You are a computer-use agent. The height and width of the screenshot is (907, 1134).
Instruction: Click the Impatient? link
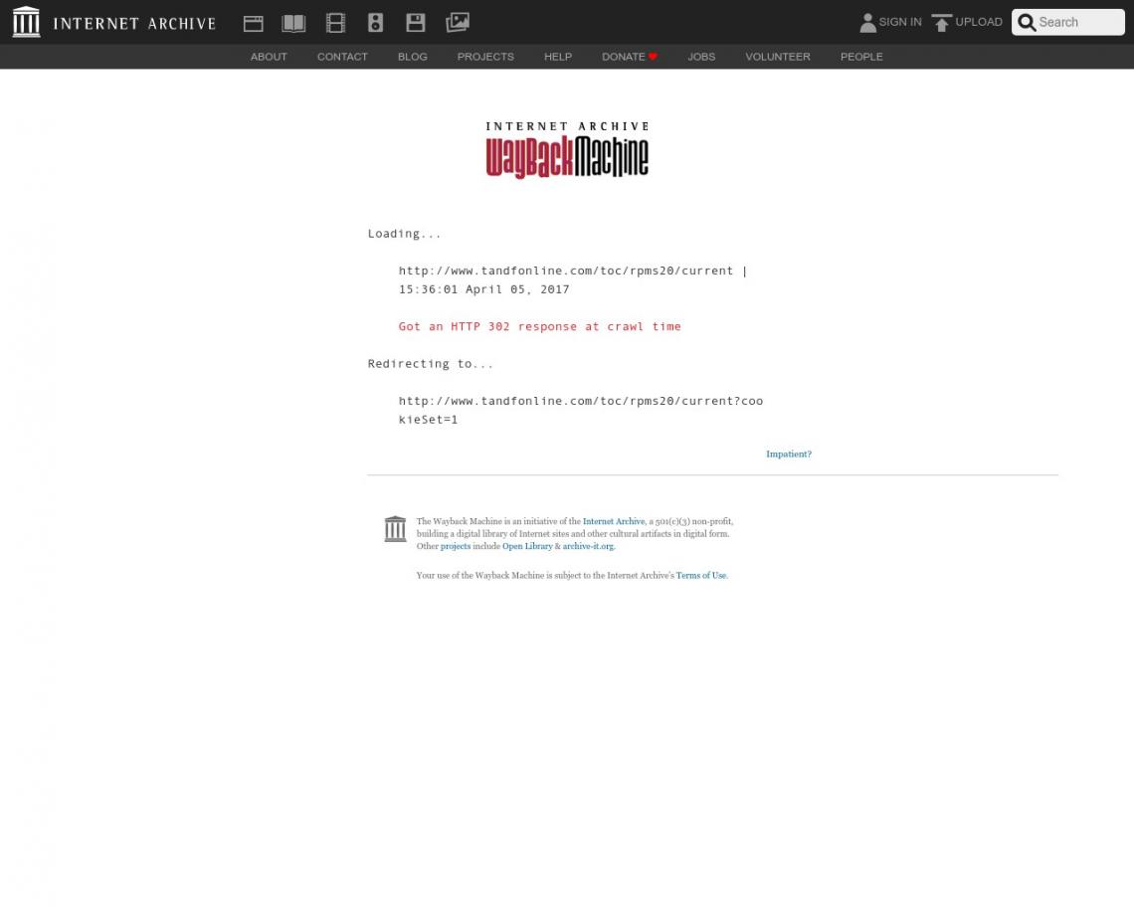(x=788, y=454)
